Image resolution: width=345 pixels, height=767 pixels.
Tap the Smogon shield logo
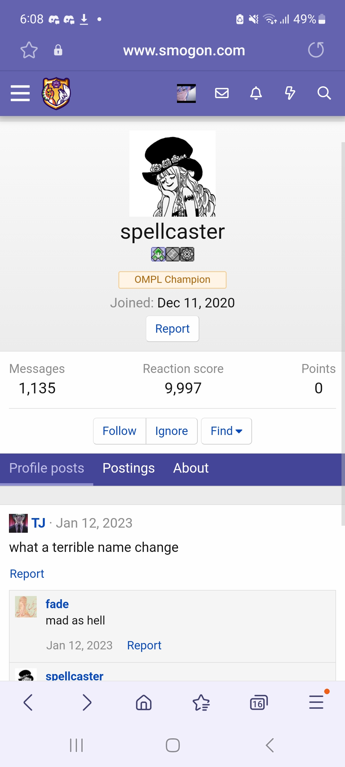click(56, 93)
